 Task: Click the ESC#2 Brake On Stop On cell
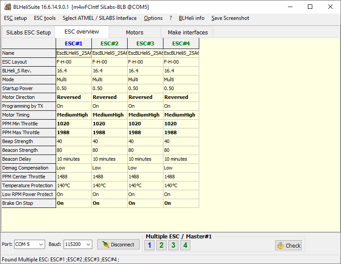(x=110, y=204)
